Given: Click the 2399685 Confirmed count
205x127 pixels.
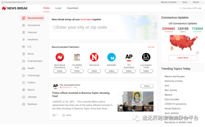Looking at the screenshot, I should coord(169,29).
